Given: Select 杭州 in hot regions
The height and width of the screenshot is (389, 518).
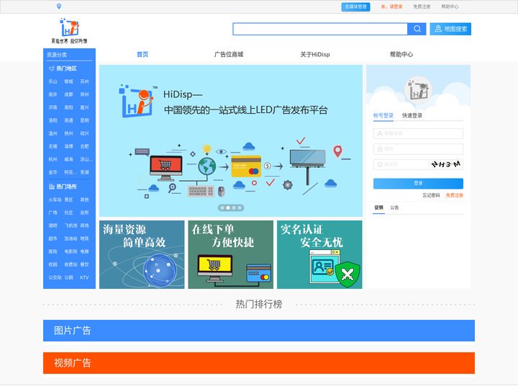Looking at the screenshot, I should pyautogui.click(x=53, y=159).
